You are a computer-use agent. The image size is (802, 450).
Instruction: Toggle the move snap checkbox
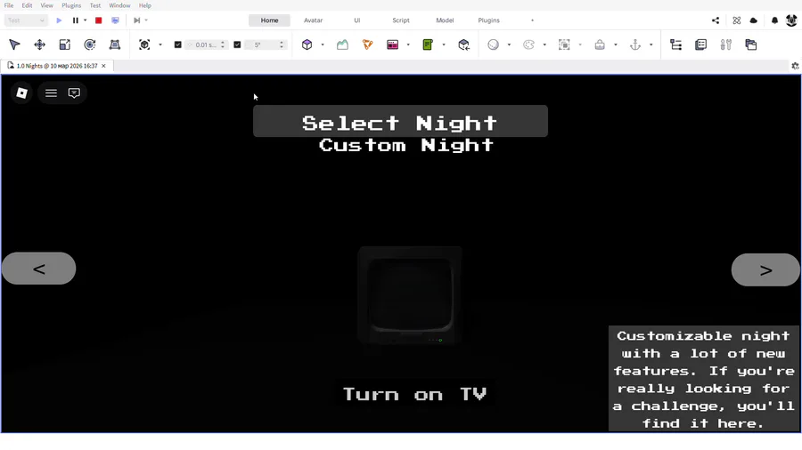pyautogui.click(x=177, y=44)
